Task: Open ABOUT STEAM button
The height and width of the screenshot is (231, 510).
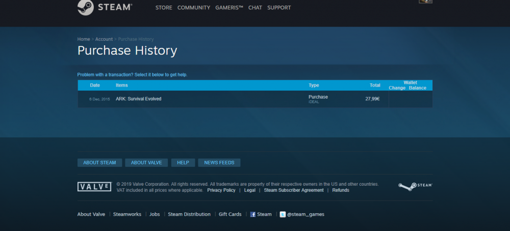Action: pyautogui.click(x=99, y=162)
